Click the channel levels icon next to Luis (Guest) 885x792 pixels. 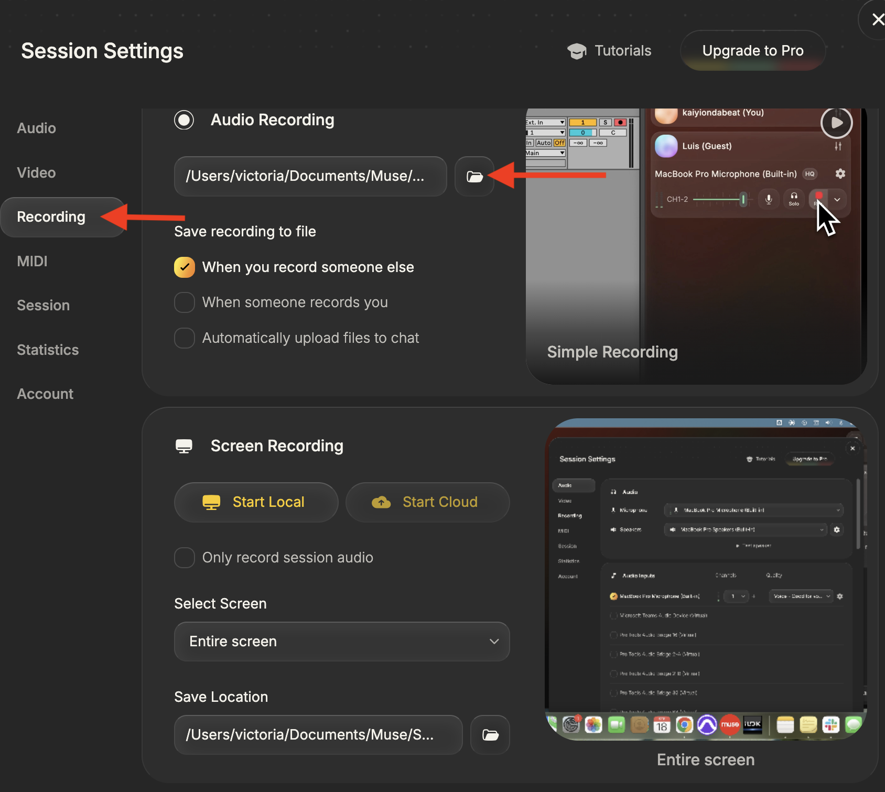[x=837, y=146]
